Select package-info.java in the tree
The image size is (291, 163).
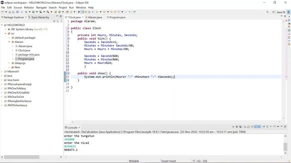pos(29,54)
